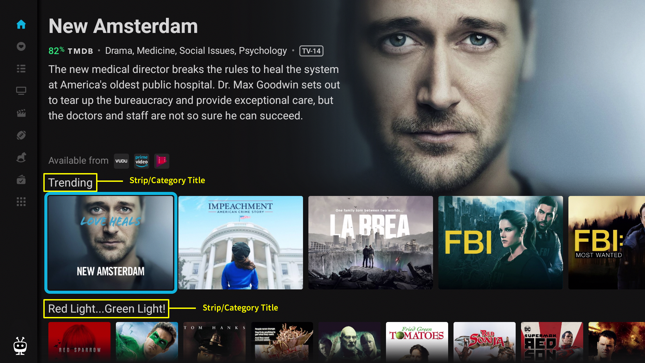Open the heart favorites icon in sidebar
This screenshot has height=363, width=645.
(21, 46)
